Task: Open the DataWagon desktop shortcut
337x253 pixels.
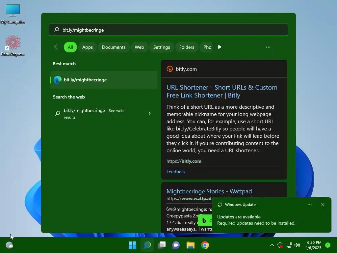Action: (x=13, y=45)
